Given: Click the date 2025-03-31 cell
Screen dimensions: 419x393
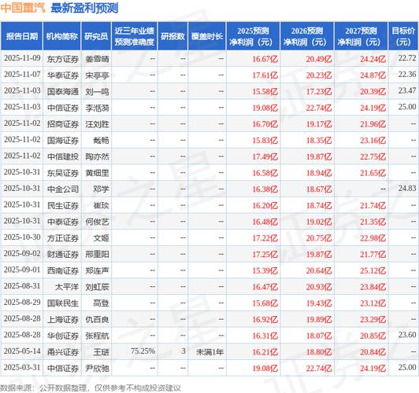Looking at the screenshot, I should click(22, 367).
